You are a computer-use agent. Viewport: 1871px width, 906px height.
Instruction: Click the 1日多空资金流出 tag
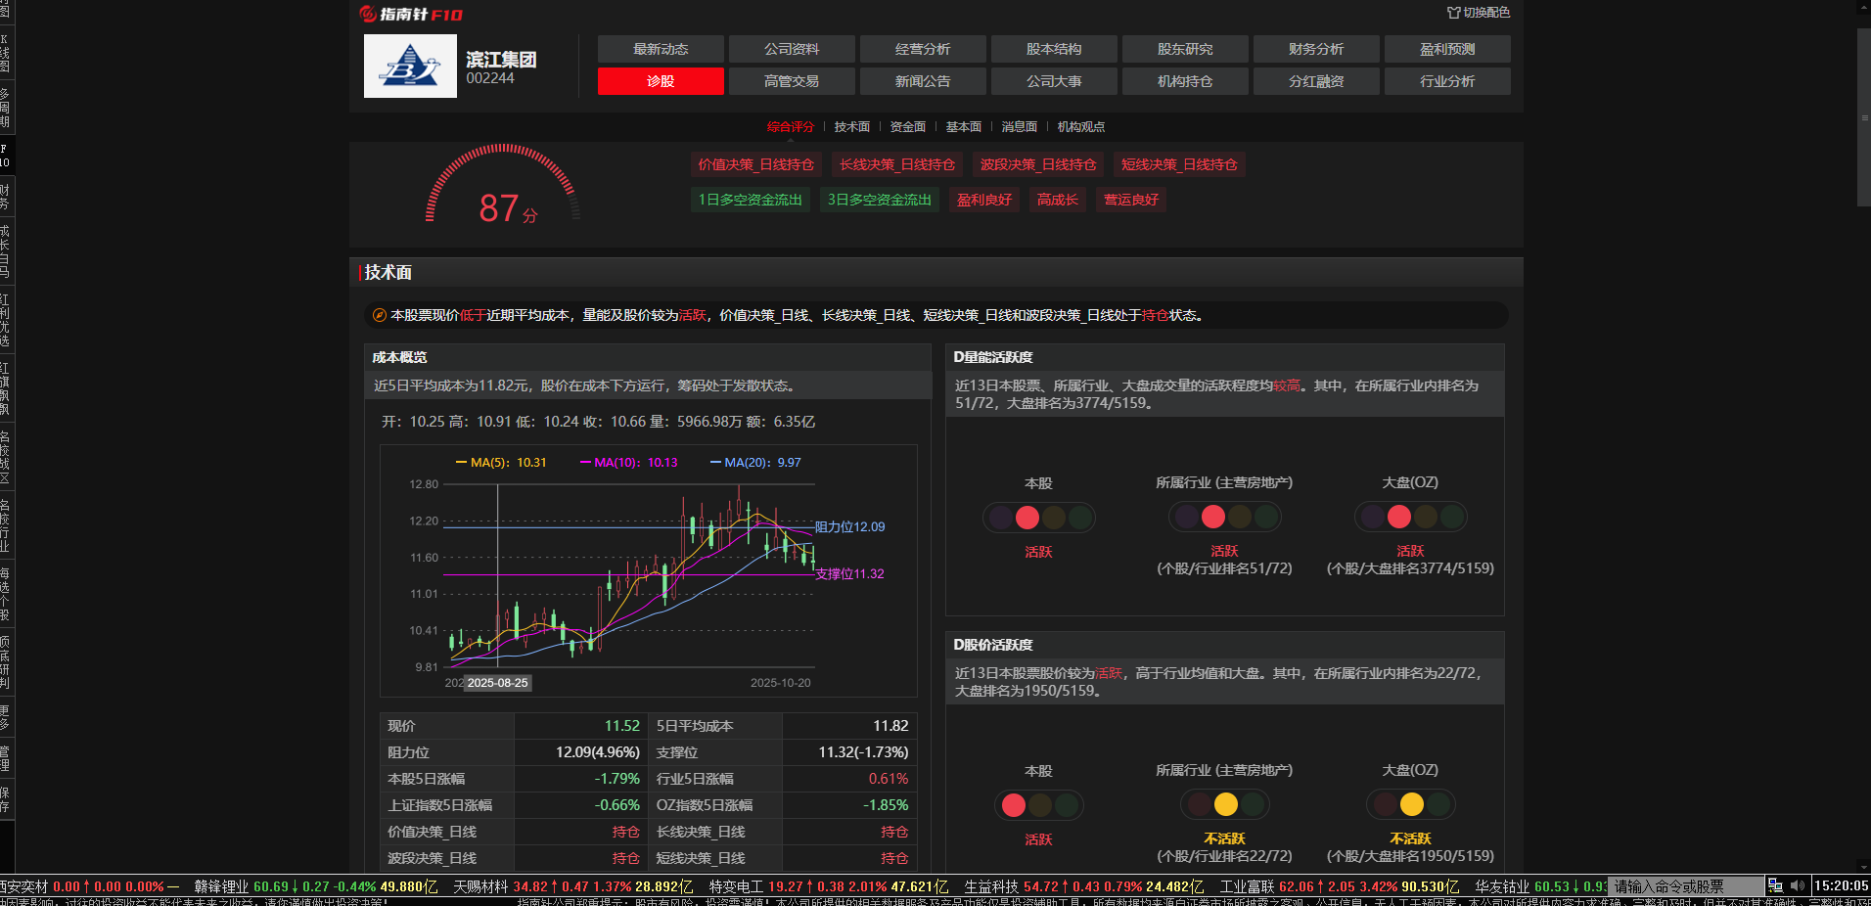coord(751,200)
